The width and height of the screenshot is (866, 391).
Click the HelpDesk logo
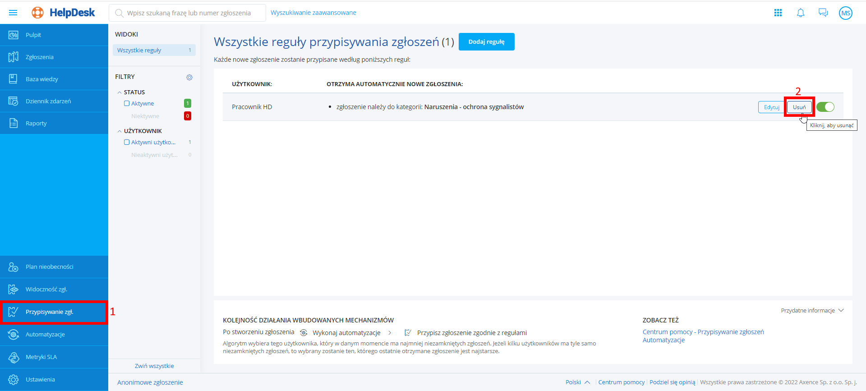coord(64,13)
